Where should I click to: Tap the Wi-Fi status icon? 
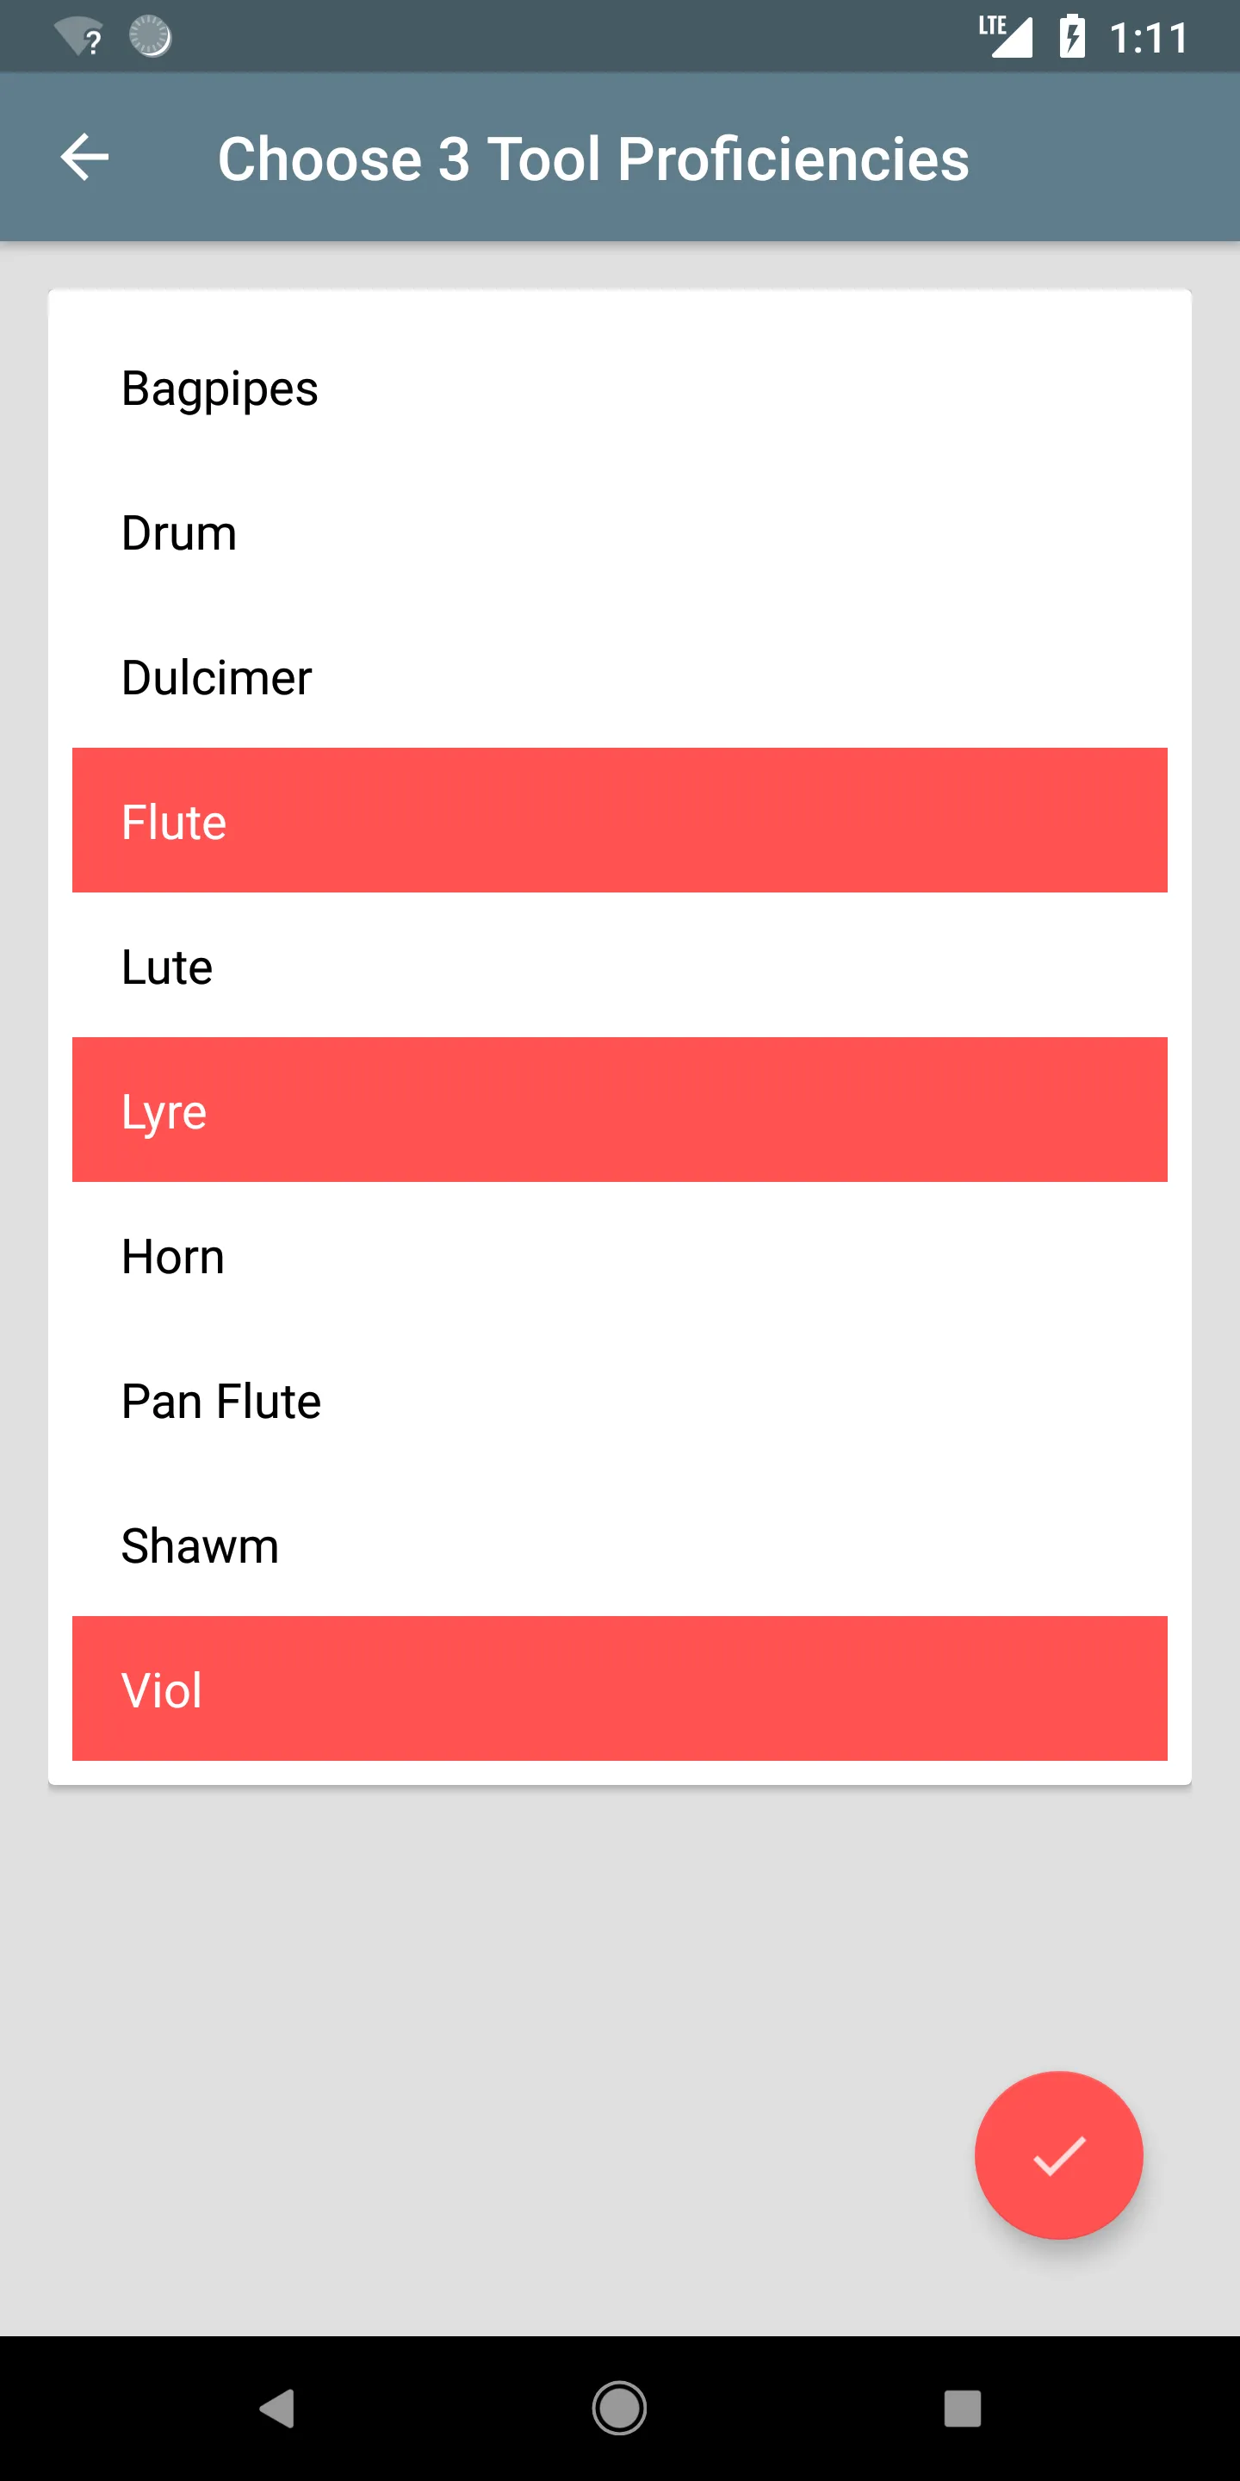click(79, 36)
